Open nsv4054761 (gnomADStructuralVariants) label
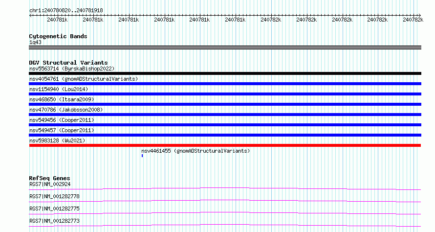 84,79
